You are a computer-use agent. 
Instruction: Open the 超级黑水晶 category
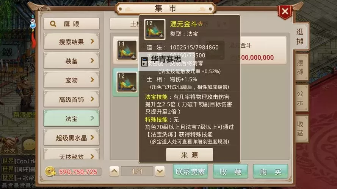71,137
